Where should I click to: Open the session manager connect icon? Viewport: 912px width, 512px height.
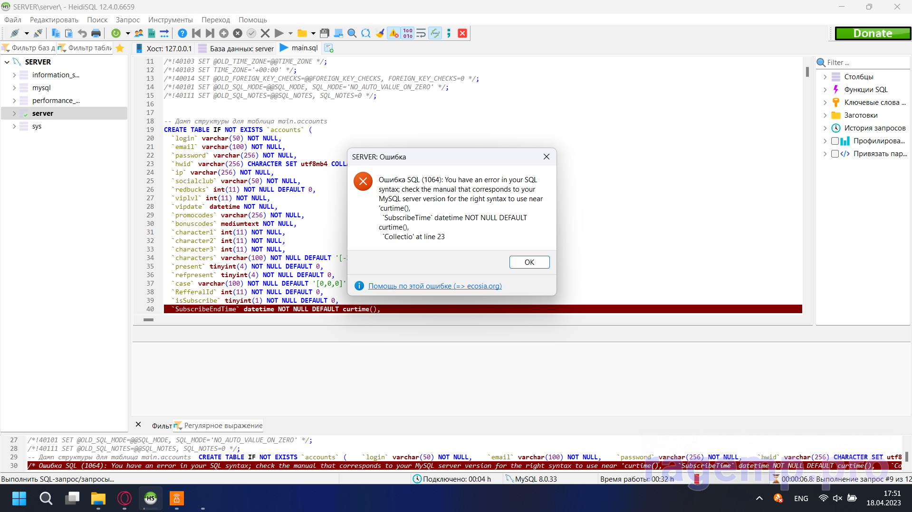(15, 33)
